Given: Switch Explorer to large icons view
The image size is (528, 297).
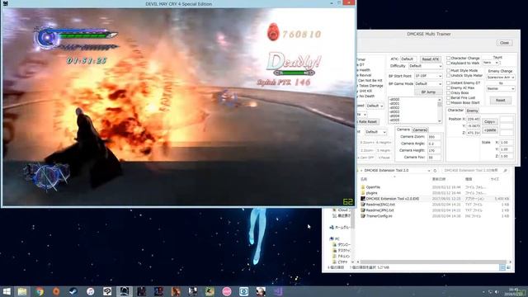Looking at the screenshot, I should 508,267.
